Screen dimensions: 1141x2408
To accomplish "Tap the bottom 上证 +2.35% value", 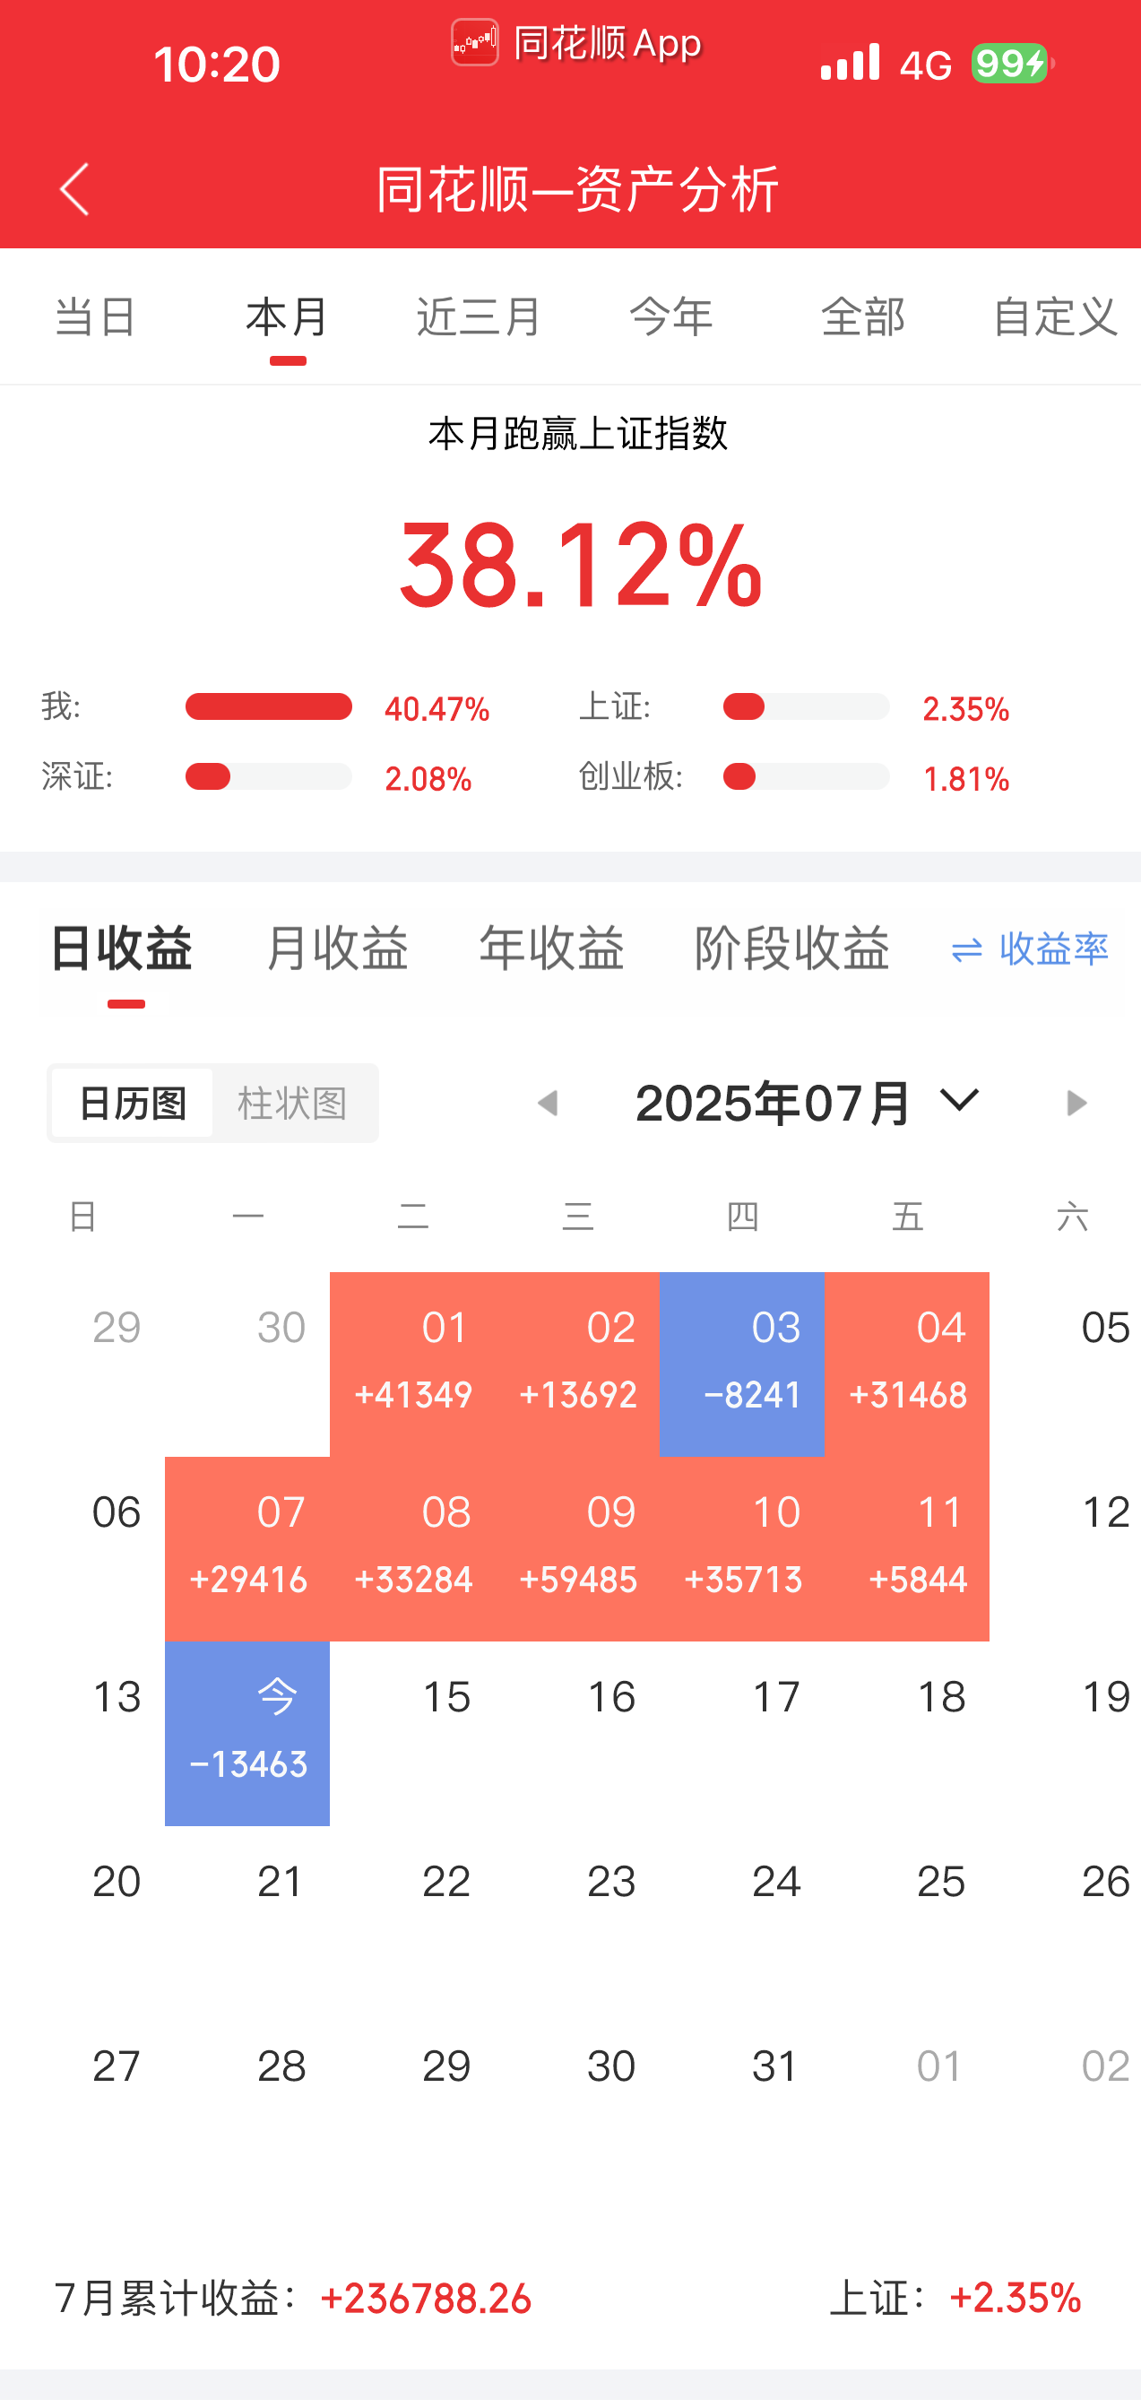I will point(1016,2298).
